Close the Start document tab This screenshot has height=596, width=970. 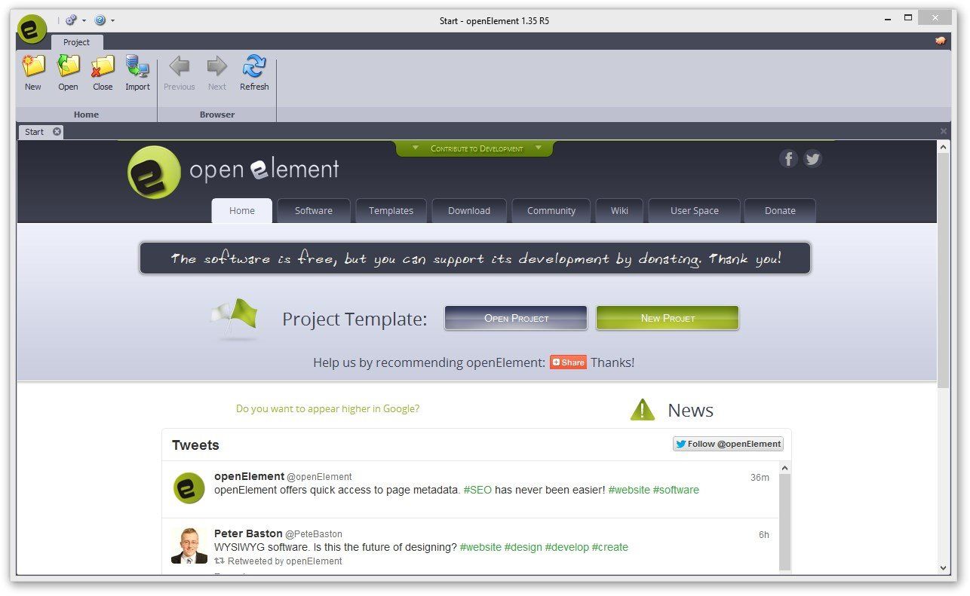click(57, 131)
